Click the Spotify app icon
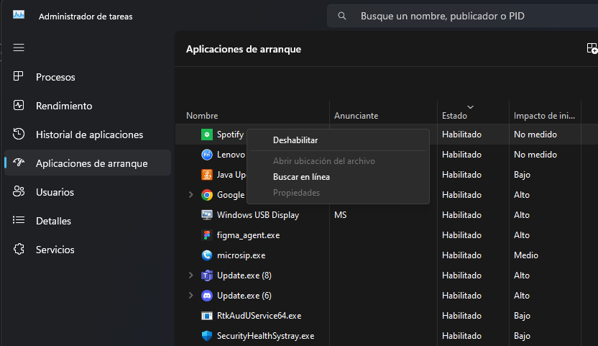The width and height of the screenshot is (598, 346). coord(207,135)
